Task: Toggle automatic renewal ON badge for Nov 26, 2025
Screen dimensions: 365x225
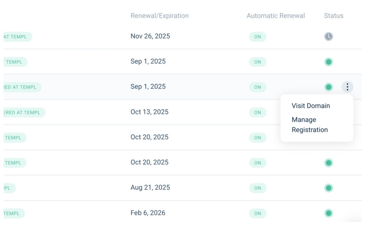Action: 257,37
